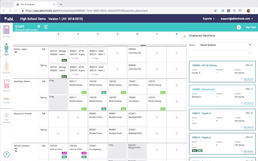Open the help question mark icon

pos(6,154)
